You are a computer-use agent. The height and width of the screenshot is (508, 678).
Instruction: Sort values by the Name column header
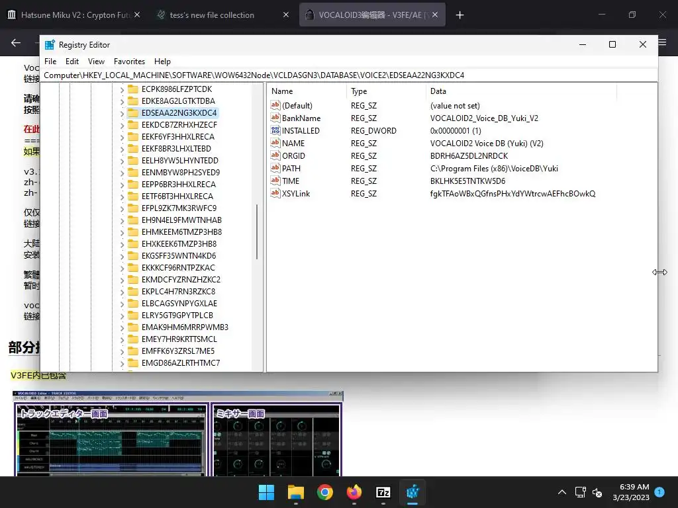pyautogui.click(x=307, y=91)
